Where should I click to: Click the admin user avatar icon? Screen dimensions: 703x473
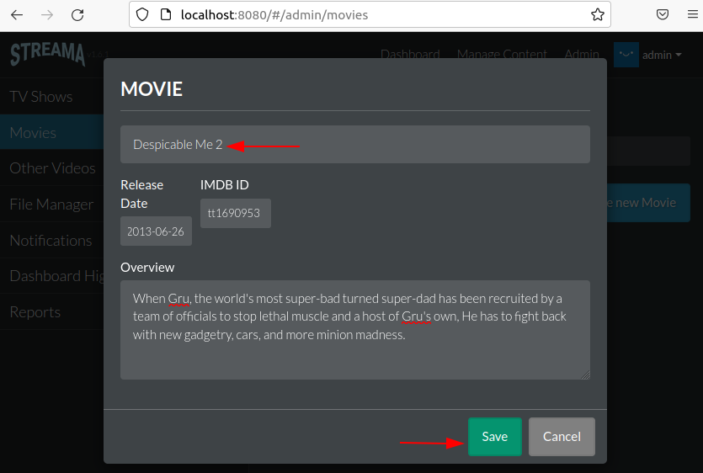coord(626,55)
